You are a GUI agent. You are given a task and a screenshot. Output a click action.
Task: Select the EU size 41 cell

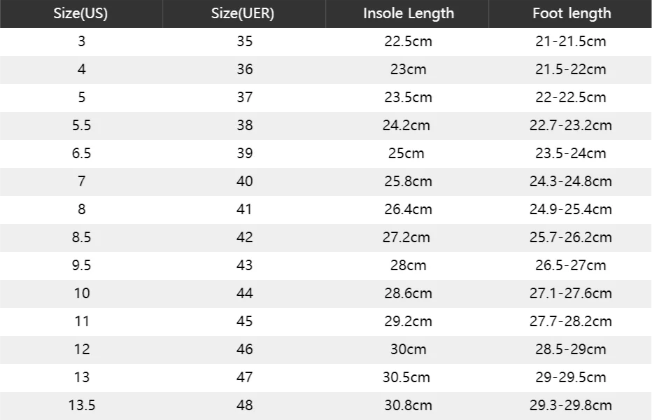(244, 209)
